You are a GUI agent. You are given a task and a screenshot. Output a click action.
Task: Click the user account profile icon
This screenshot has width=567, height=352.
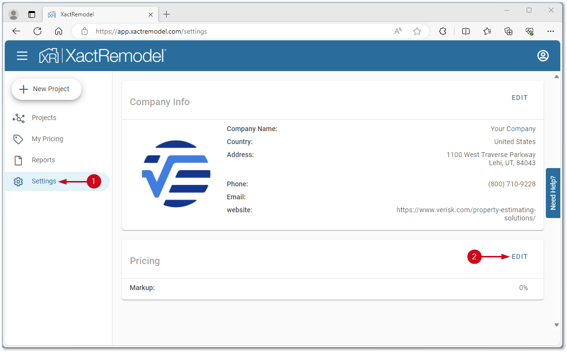[x=542, y=56]
